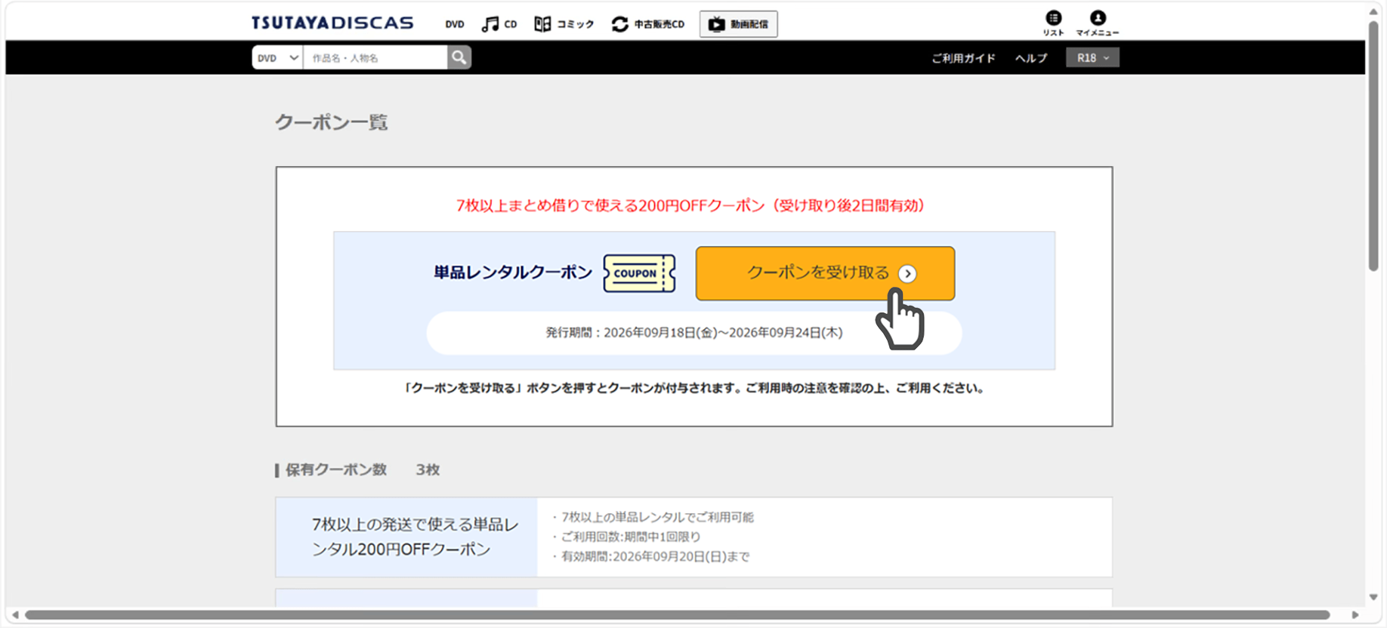Focus the 作品名・人物名 search field

coord(375,57)
